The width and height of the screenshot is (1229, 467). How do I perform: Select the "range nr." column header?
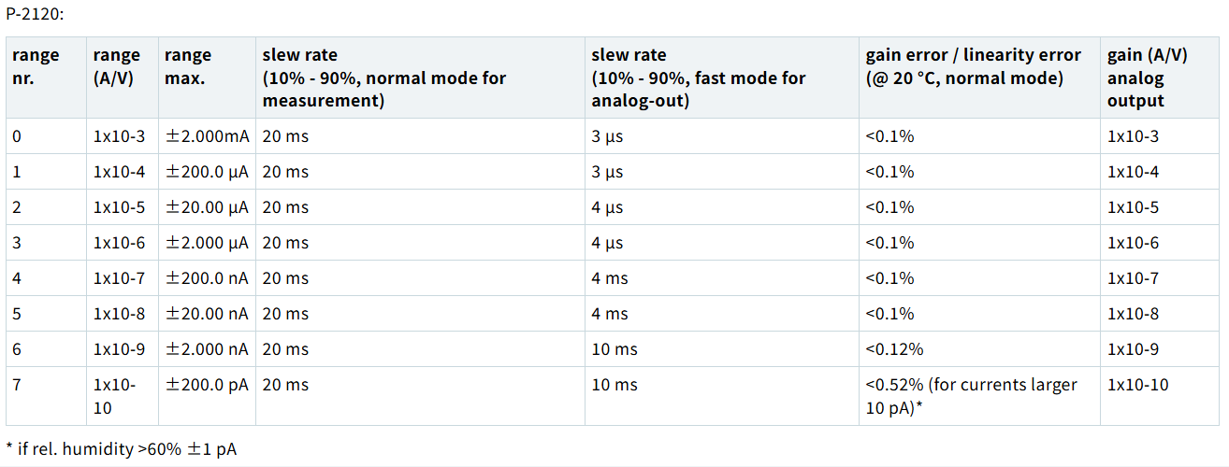click(36, 66)
